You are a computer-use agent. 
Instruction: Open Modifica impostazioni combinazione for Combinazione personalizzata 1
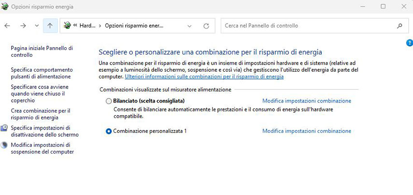click(307, 130)
